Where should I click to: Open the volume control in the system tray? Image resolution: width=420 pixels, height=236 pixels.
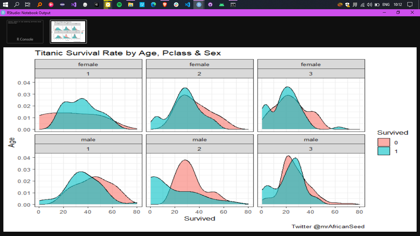click(x=370, y=4)
